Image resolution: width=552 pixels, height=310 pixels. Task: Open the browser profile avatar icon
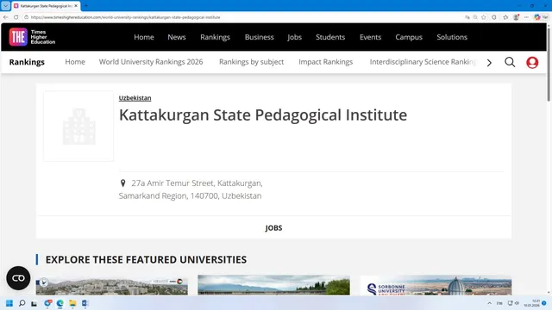coord(516,17)
